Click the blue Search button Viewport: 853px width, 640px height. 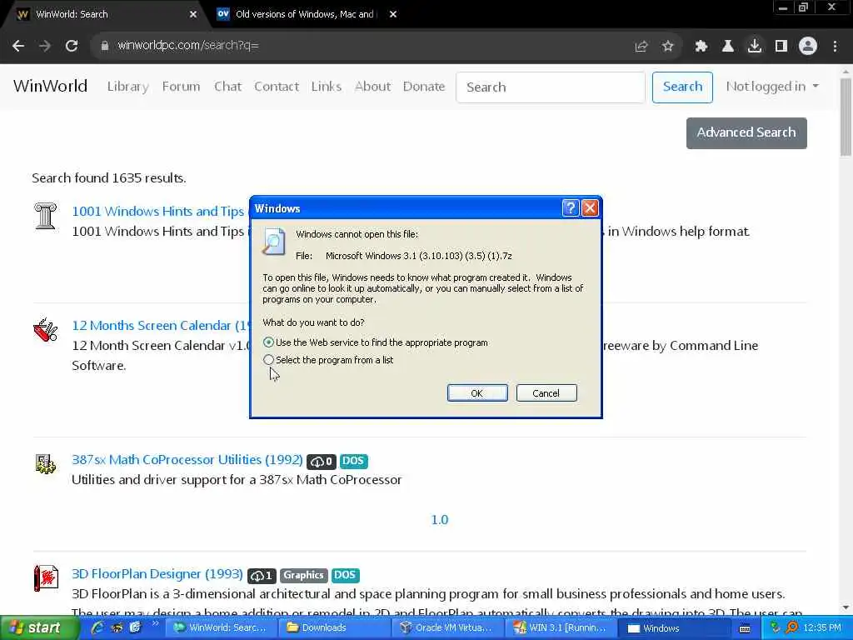(x=682, y=87)
